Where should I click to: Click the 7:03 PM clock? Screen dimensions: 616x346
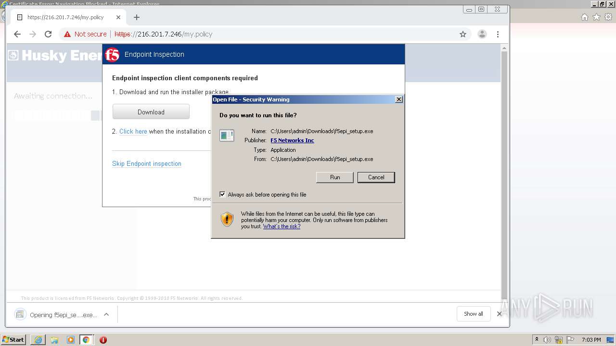(x=591, y=340)
